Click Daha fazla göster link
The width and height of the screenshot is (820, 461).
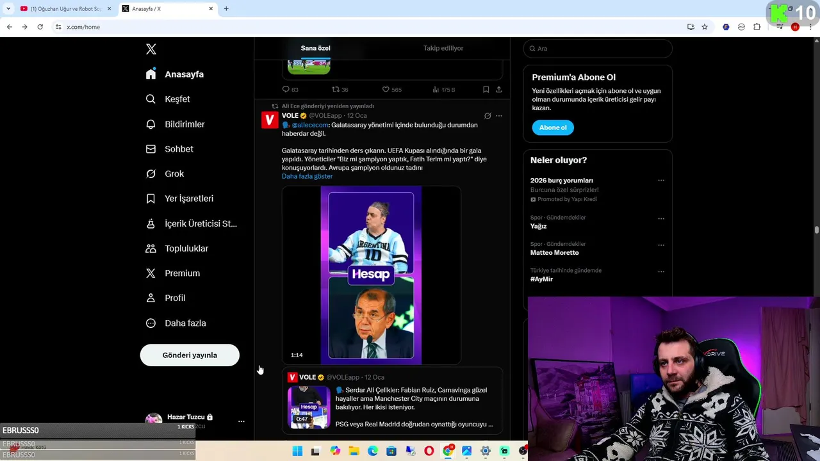click(307, 176)
